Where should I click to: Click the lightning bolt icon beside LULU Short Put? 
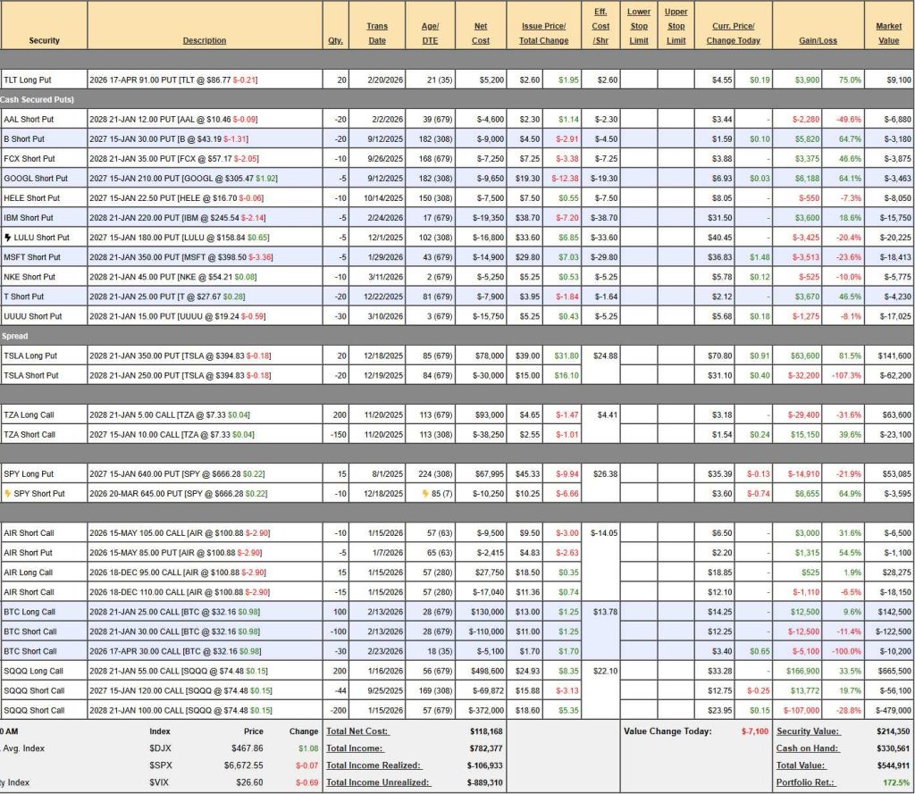point(8,238)
